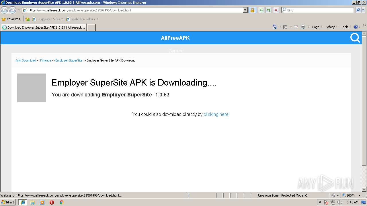Expand the Suggested Sites dropdown arrow
Image resolution: width=367 pixels, height=206 pixels.
click(62, 19)
